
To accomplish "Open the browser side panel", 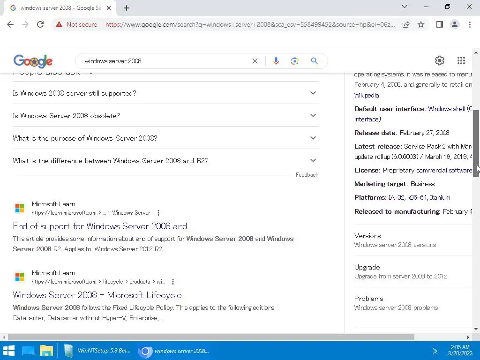I will click(440, 24).
